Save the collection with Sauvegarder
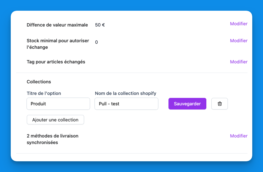This screenshot has width=263, height=172. (187, 104)
